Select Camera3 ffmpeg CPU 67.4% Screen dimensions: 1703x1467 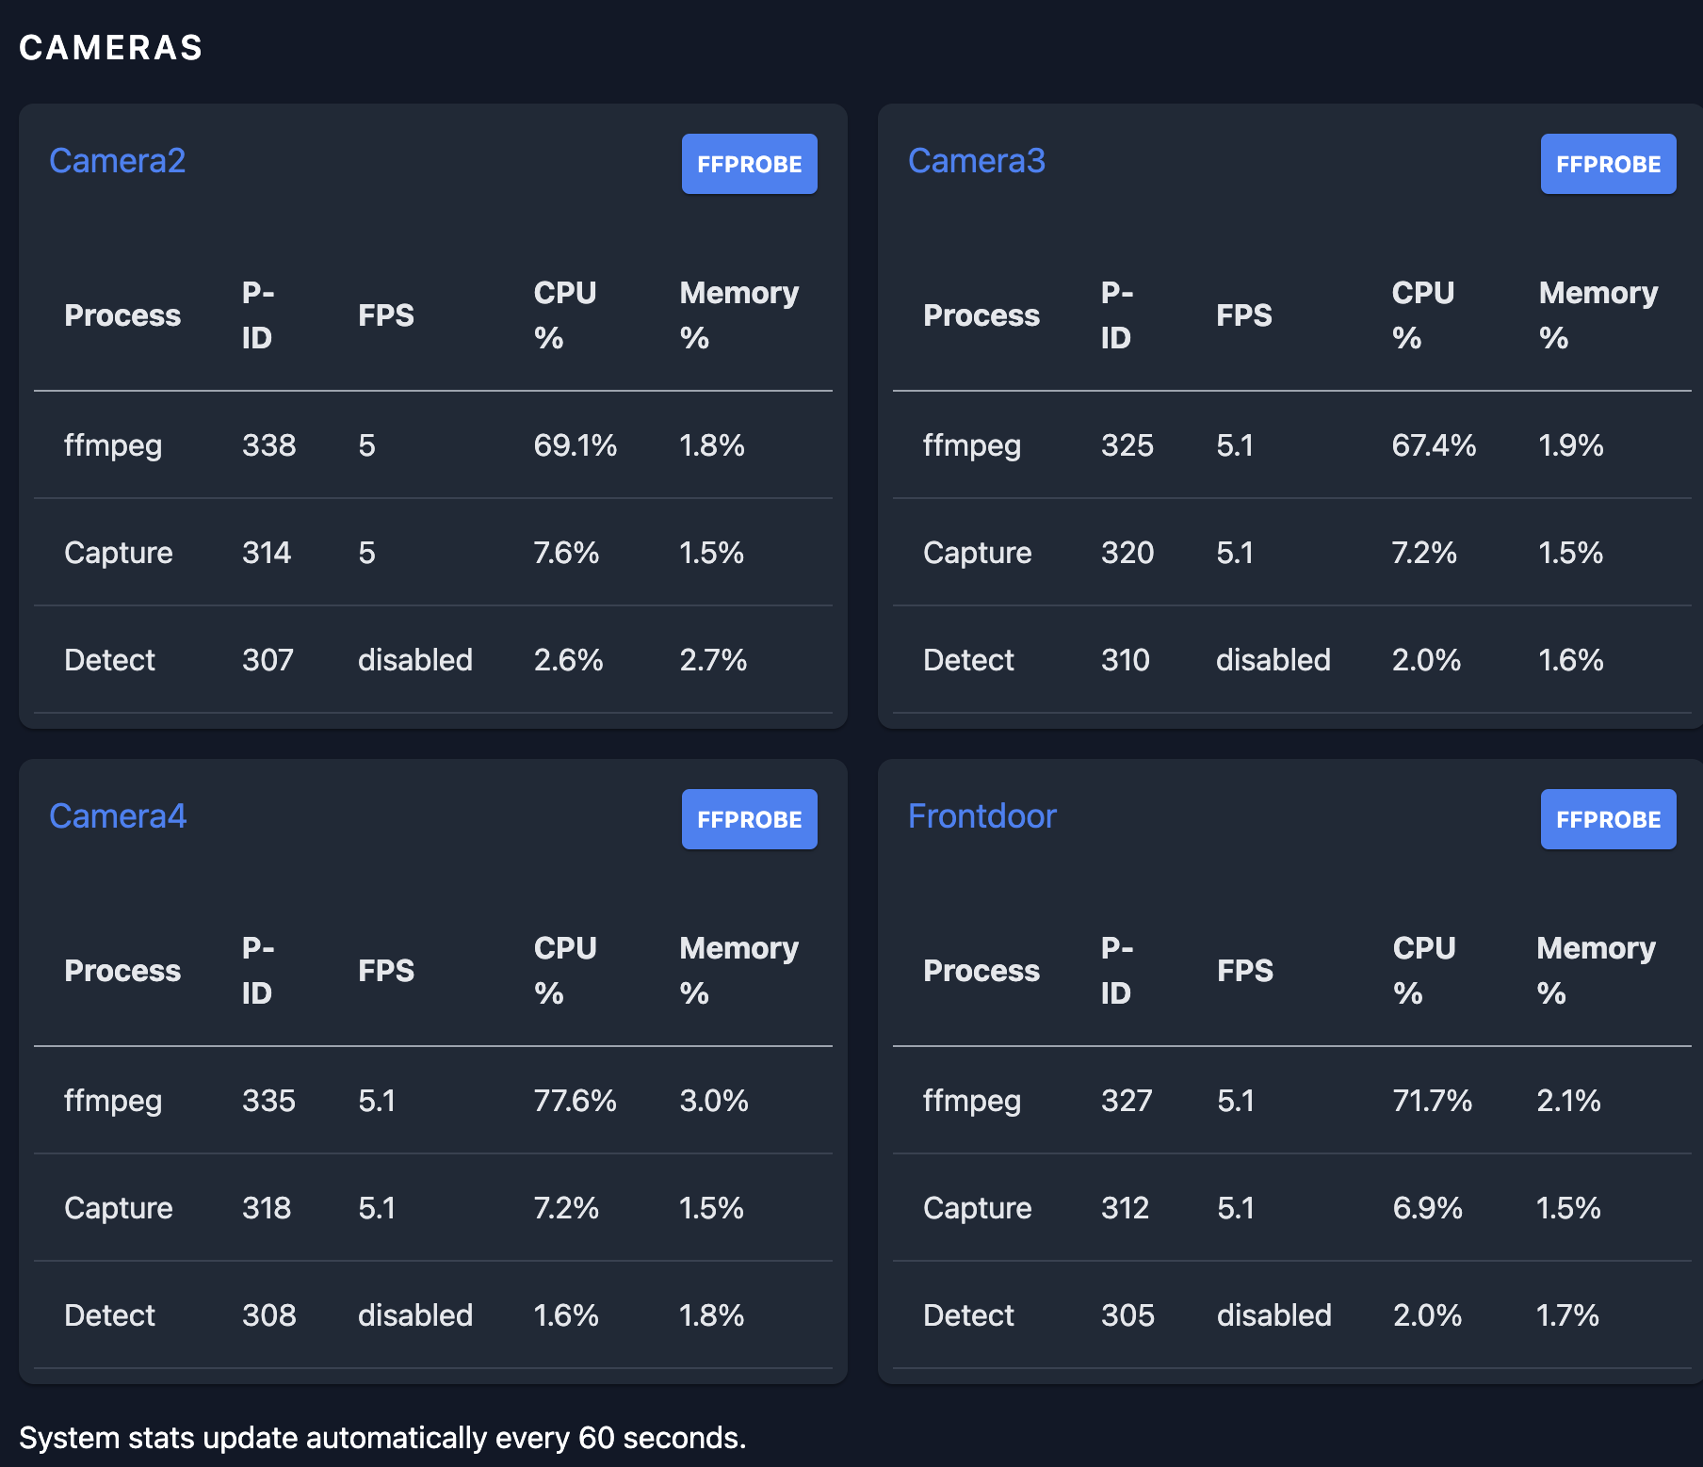point(1434,445)
